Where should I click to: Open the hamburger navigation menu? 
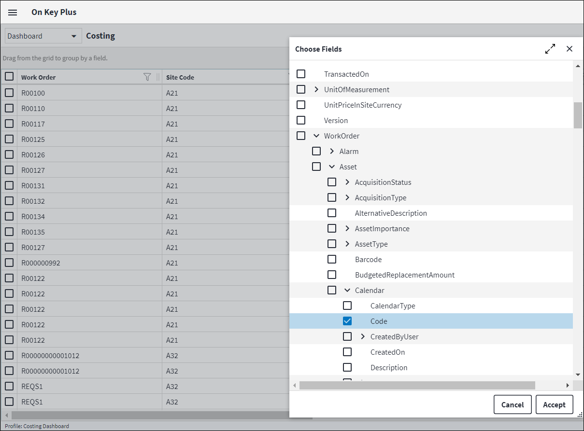[x=13, y=13]
